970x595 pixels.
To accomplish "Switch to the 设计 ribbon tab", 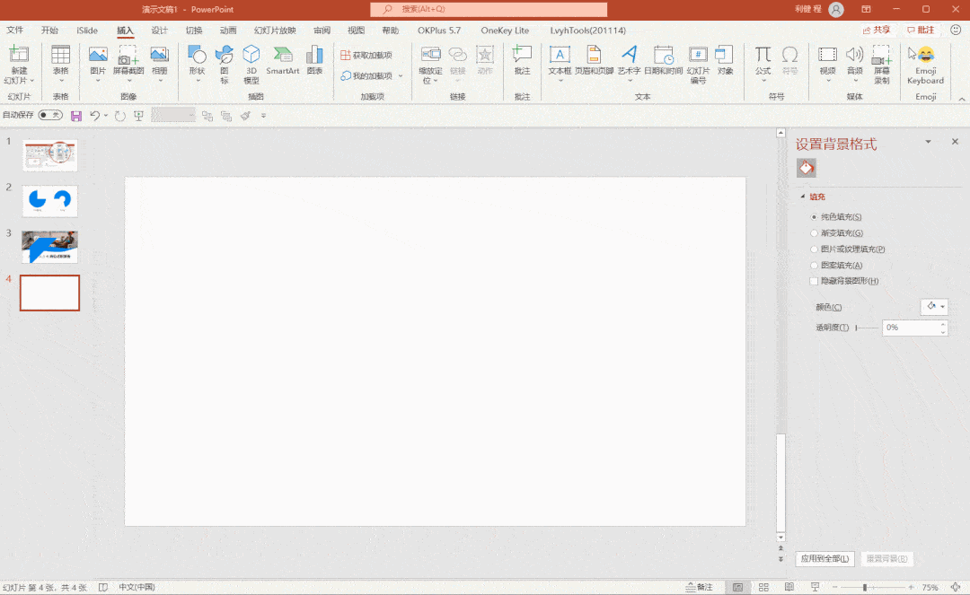I will point(160,31).
